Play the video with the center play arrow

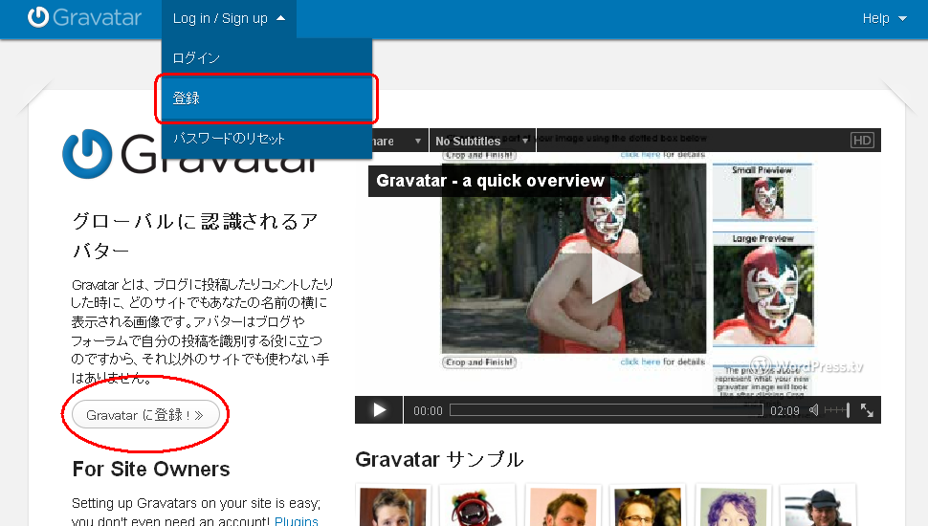(x=615, y=275)
